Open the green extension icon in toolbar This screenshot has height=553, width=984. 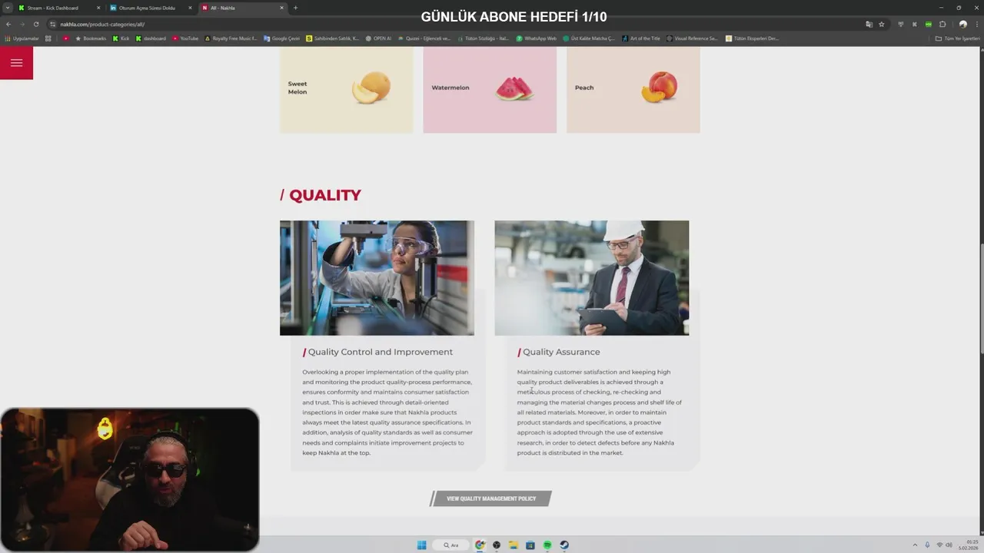click(929, 24)
